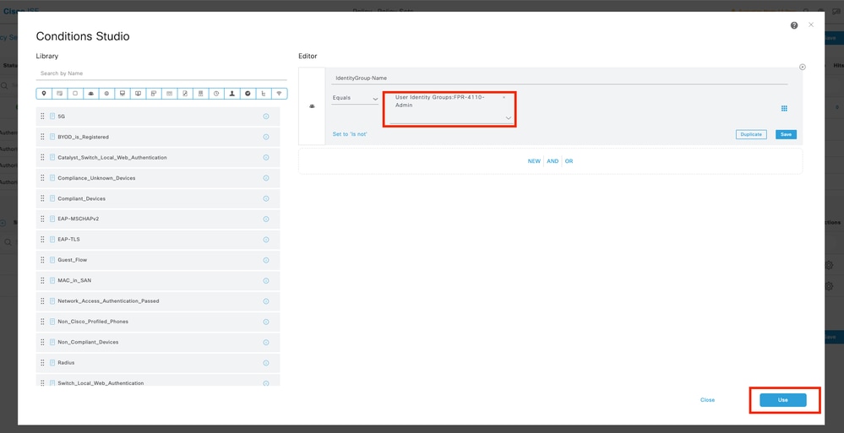Open info for 5G condition
This screenshot has width=844, height=433.
266,116
